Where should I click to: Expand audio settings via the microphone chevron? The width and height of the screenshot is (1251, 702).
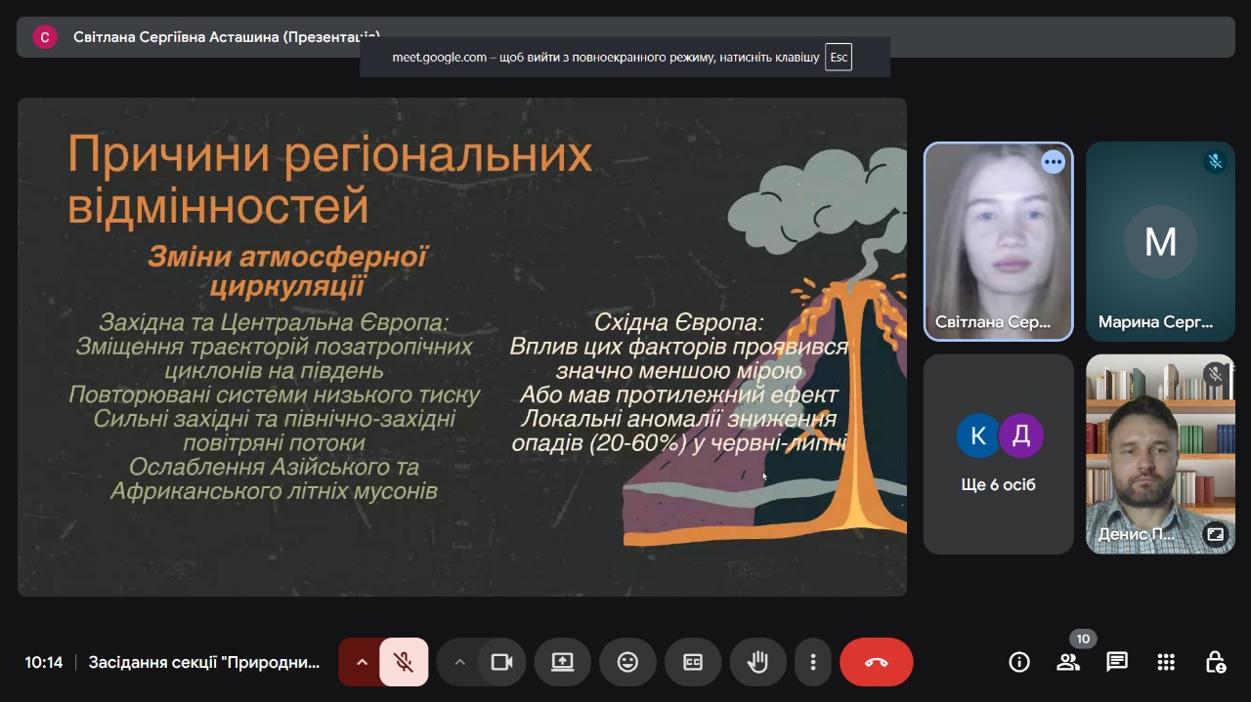(x=362, y=661)
